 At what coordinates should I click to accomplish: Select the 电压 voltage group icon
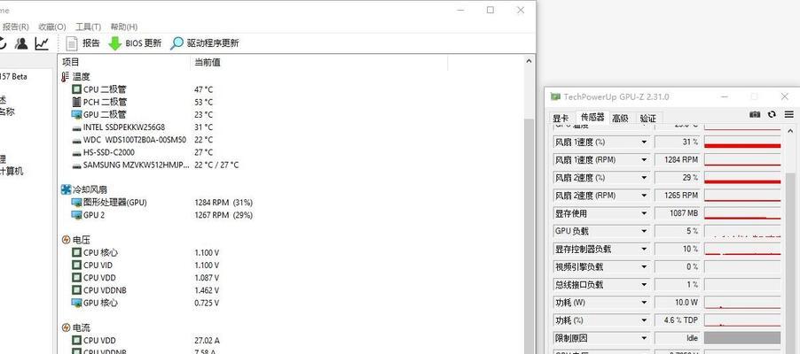pos(66,240)
